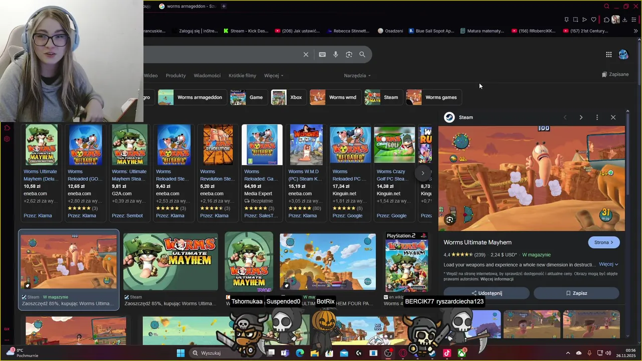
Task: Click the heart bookmark icon in address bar
Action: click(594, 20)
